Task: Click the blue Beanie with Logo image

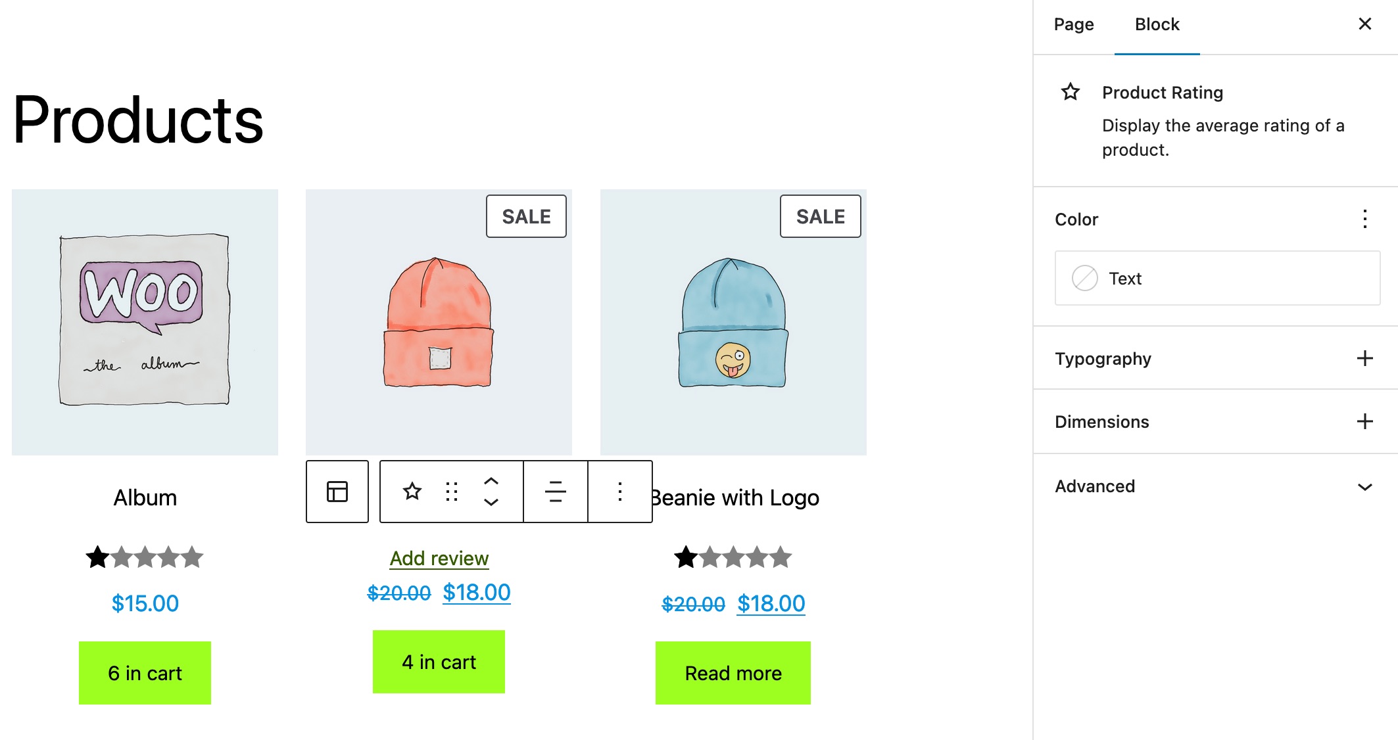Action: pos(733,322)
